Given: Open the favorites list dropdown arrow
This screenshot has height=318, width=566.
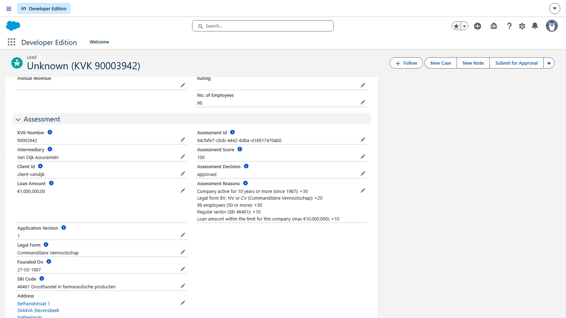Looking at the screenshot, I should (x=464, y=26).
